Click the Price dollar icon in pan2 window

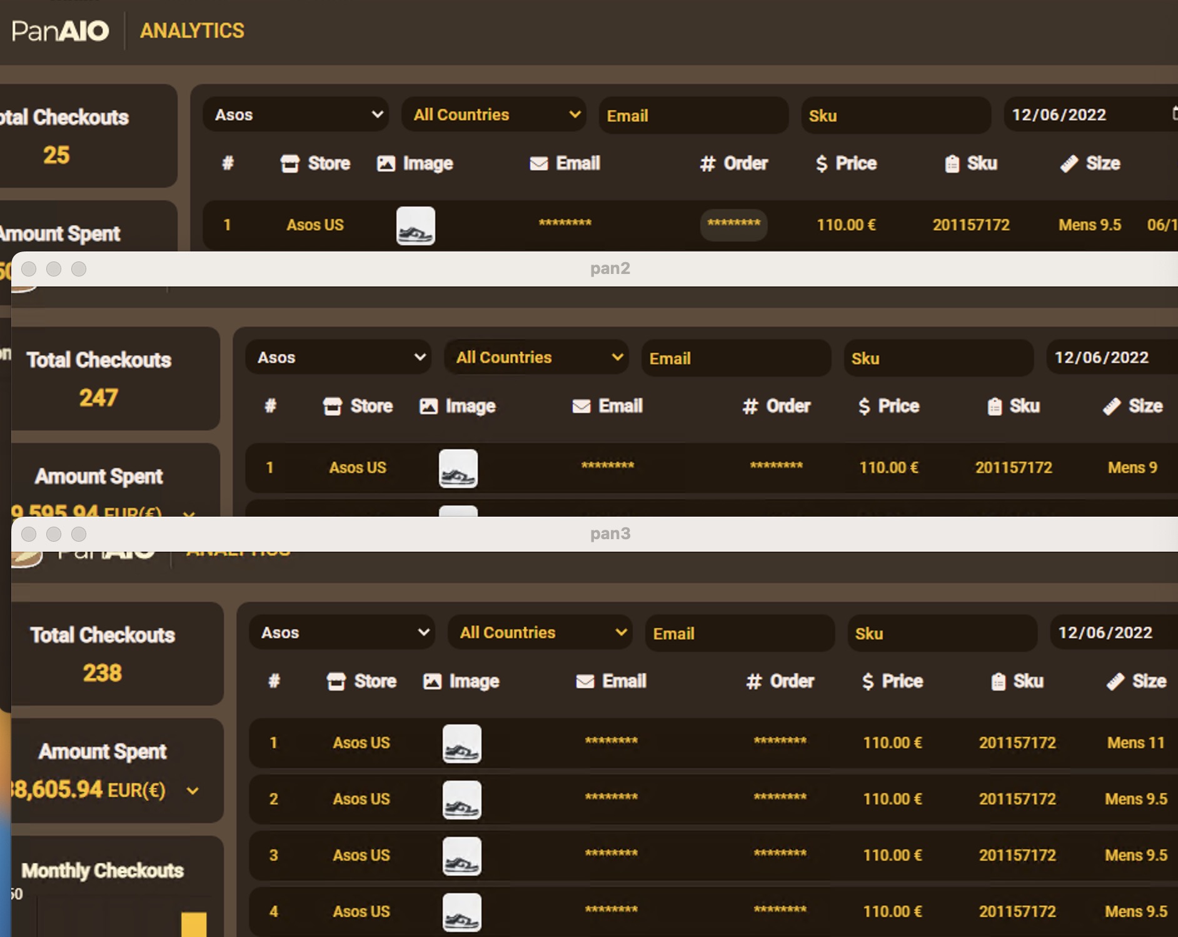click(864, 407)
